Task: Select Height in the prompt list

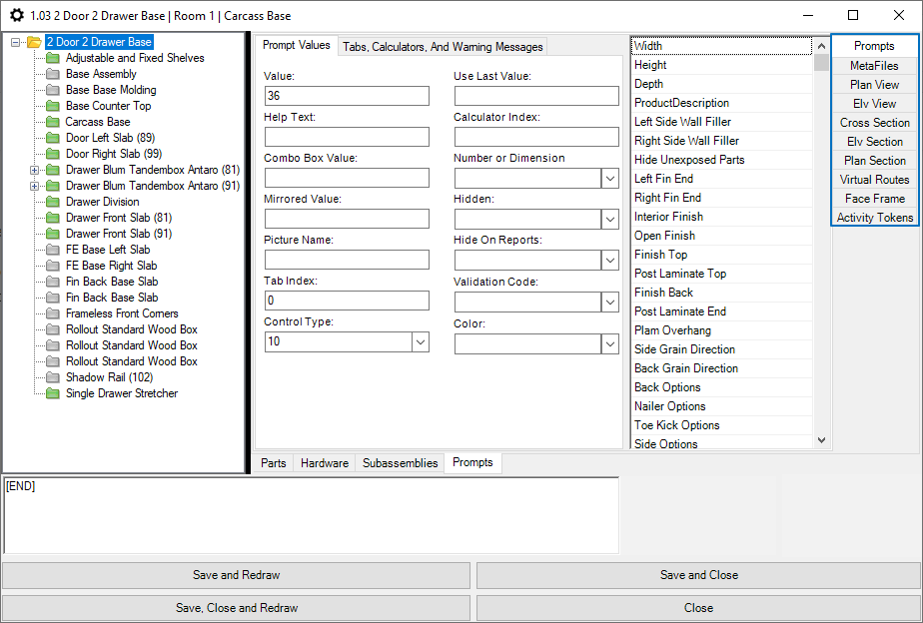Action: click(721, 65)
